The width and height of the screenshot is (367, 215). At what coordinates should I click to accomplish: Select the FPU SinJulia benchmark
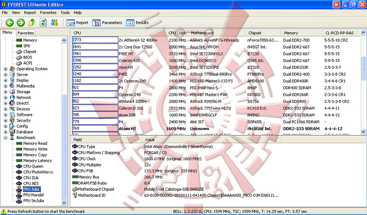pos(33,201)
